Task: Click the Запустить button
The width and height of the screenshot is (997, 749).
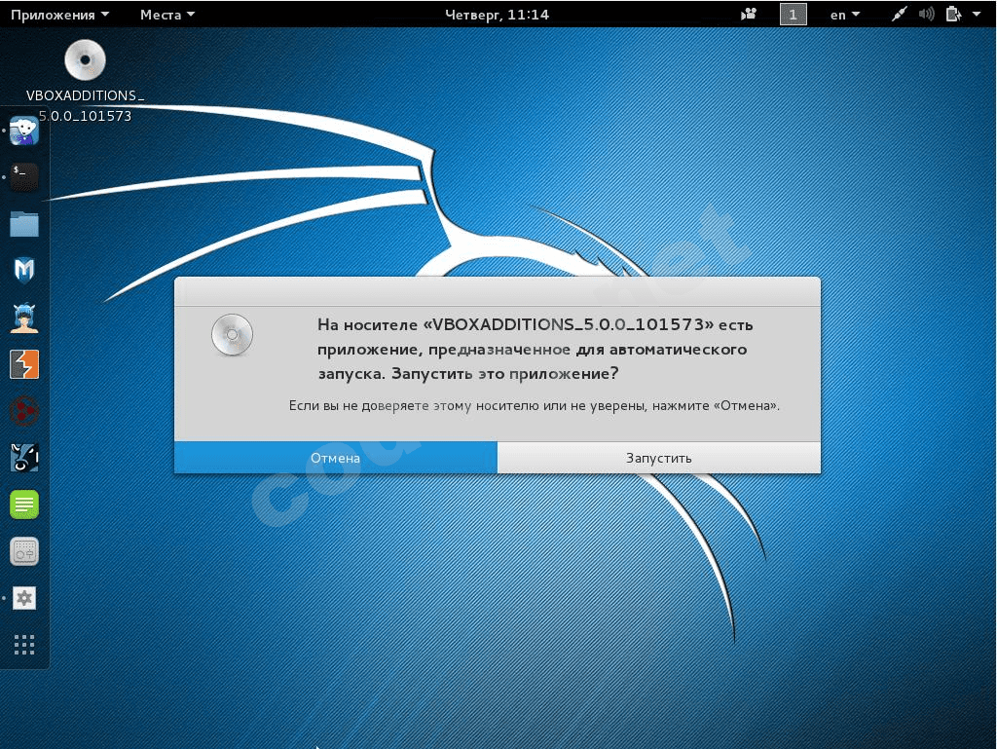Action: [659, 458]
